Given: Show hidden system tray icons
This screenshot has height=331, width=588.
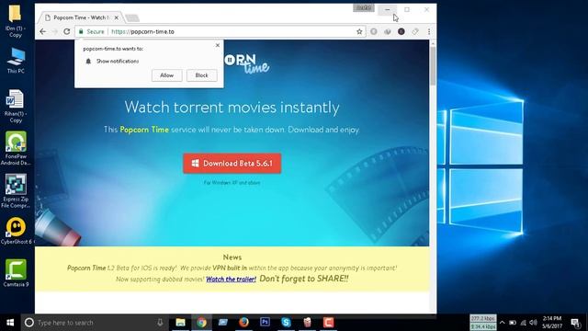Looking at the screenshot, I should coord(503,323).
